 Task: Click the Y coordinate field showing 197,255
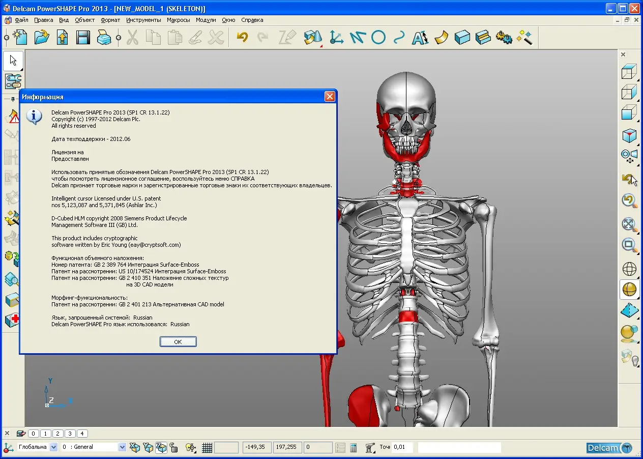coord(288,447)
